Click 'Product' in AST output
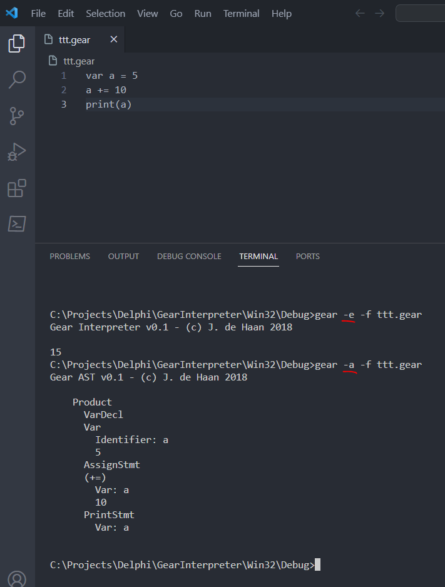Image resolution: width=445 pixels, height=587 pixels. point(92,402)
